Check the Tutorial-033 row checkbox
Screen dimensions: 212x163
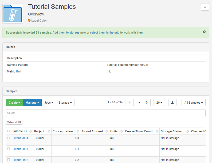[x=9, y=149]
